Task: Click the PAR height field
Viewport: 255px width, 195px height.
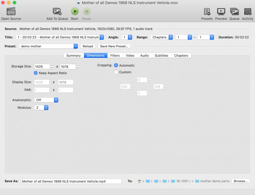Action: click(65, 90)
